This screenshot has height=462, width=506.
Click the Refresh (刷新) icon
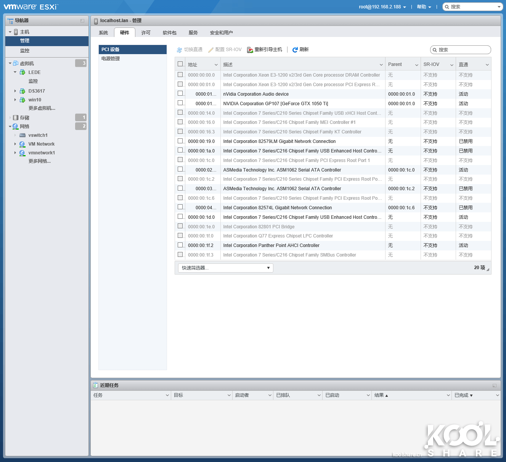(295, 50)
